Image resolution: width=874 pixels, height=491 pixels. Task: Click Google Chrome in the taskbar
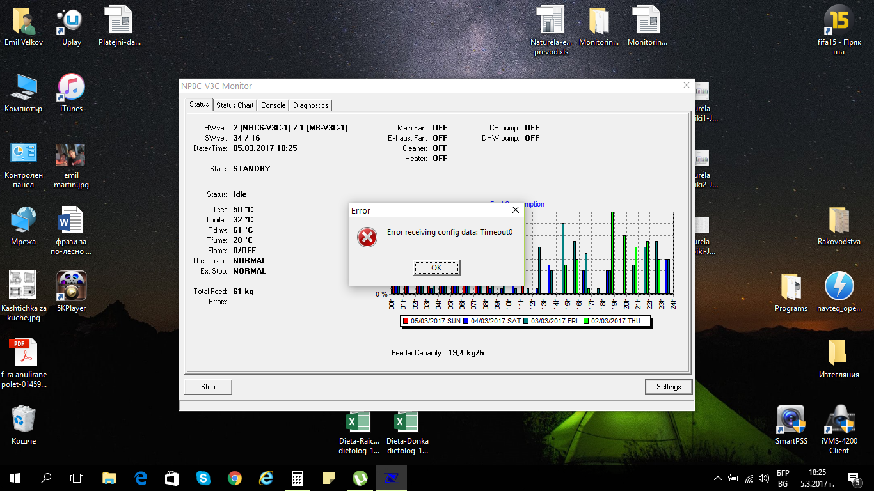point(235,478)
